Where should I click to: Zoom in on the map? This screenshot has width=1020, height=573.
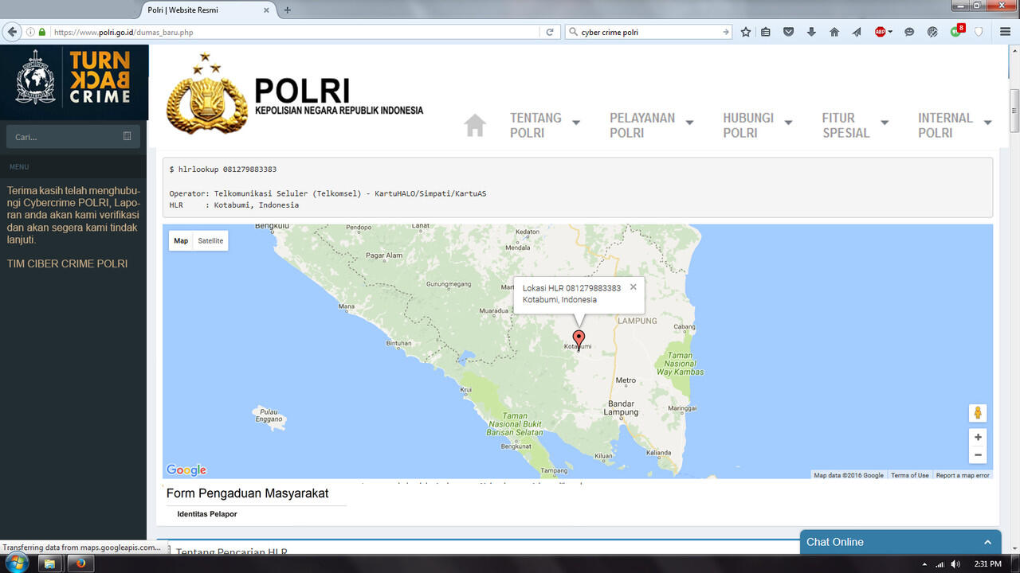(978, 437)
